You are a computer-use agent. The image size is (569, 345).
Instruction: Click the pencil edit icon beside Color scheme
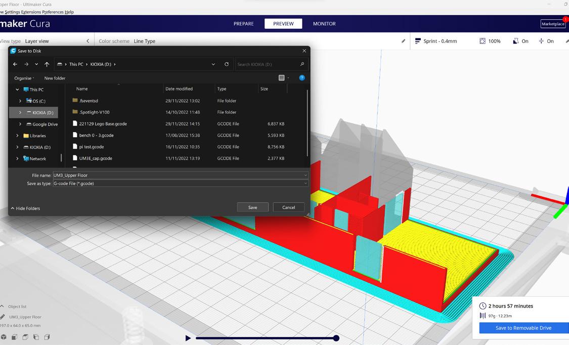point(403,41)
